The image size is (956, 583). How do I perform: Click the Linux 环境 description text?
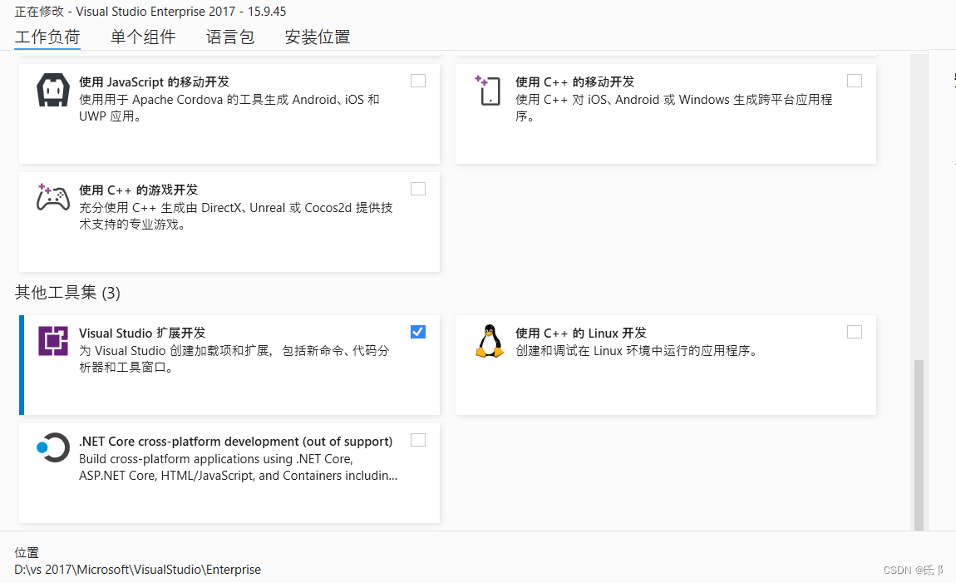tap(638, 351)
